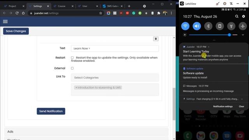Open the browser profile avatar
The height and width of the screenshot is (140, 249).
coord(165,13)
